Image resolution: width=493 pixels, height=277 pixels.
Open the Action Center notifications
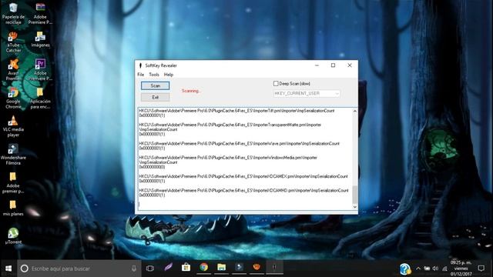[481, 269]
